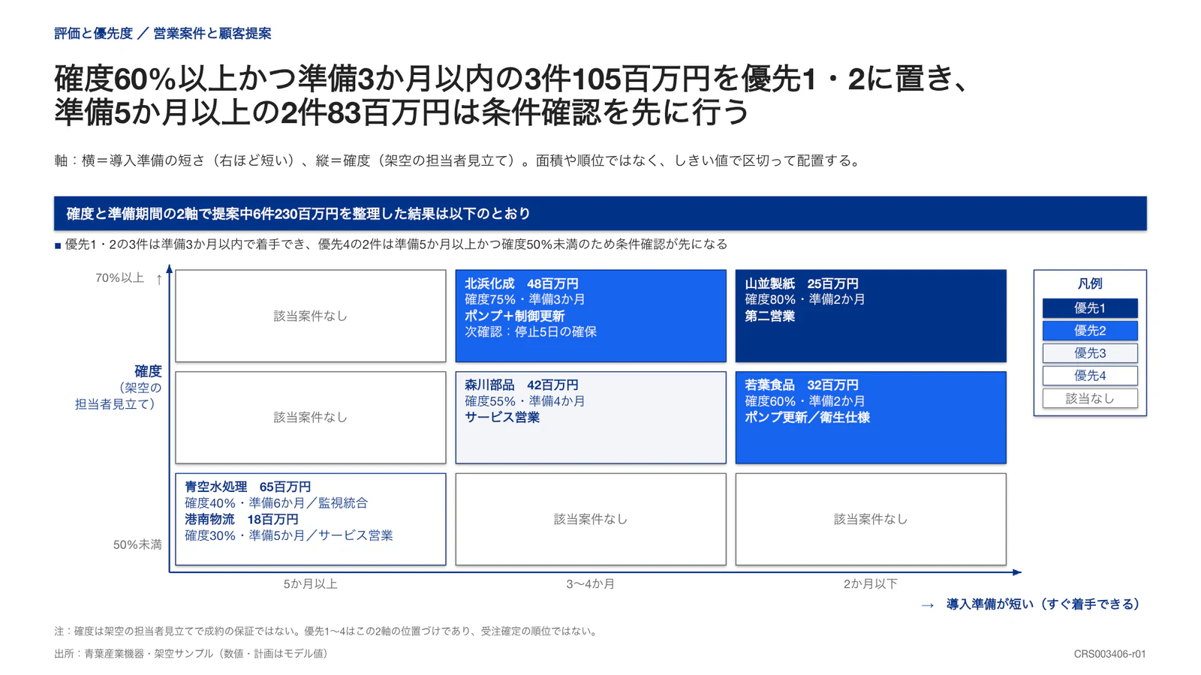1201x675 pixels.
Task: Click the breadcrumb 評価と優先度／営業案件と顧客提案
Action: coord(163,33)
